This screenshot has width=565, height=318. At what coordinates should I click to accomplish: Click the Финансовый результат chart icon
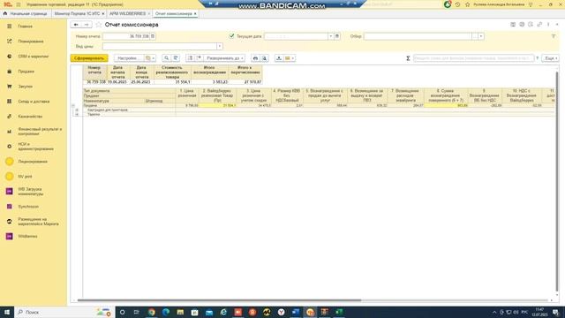coord(10,132)
